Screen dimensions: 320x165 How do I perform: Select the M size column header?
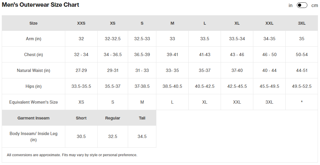[172, 23]
